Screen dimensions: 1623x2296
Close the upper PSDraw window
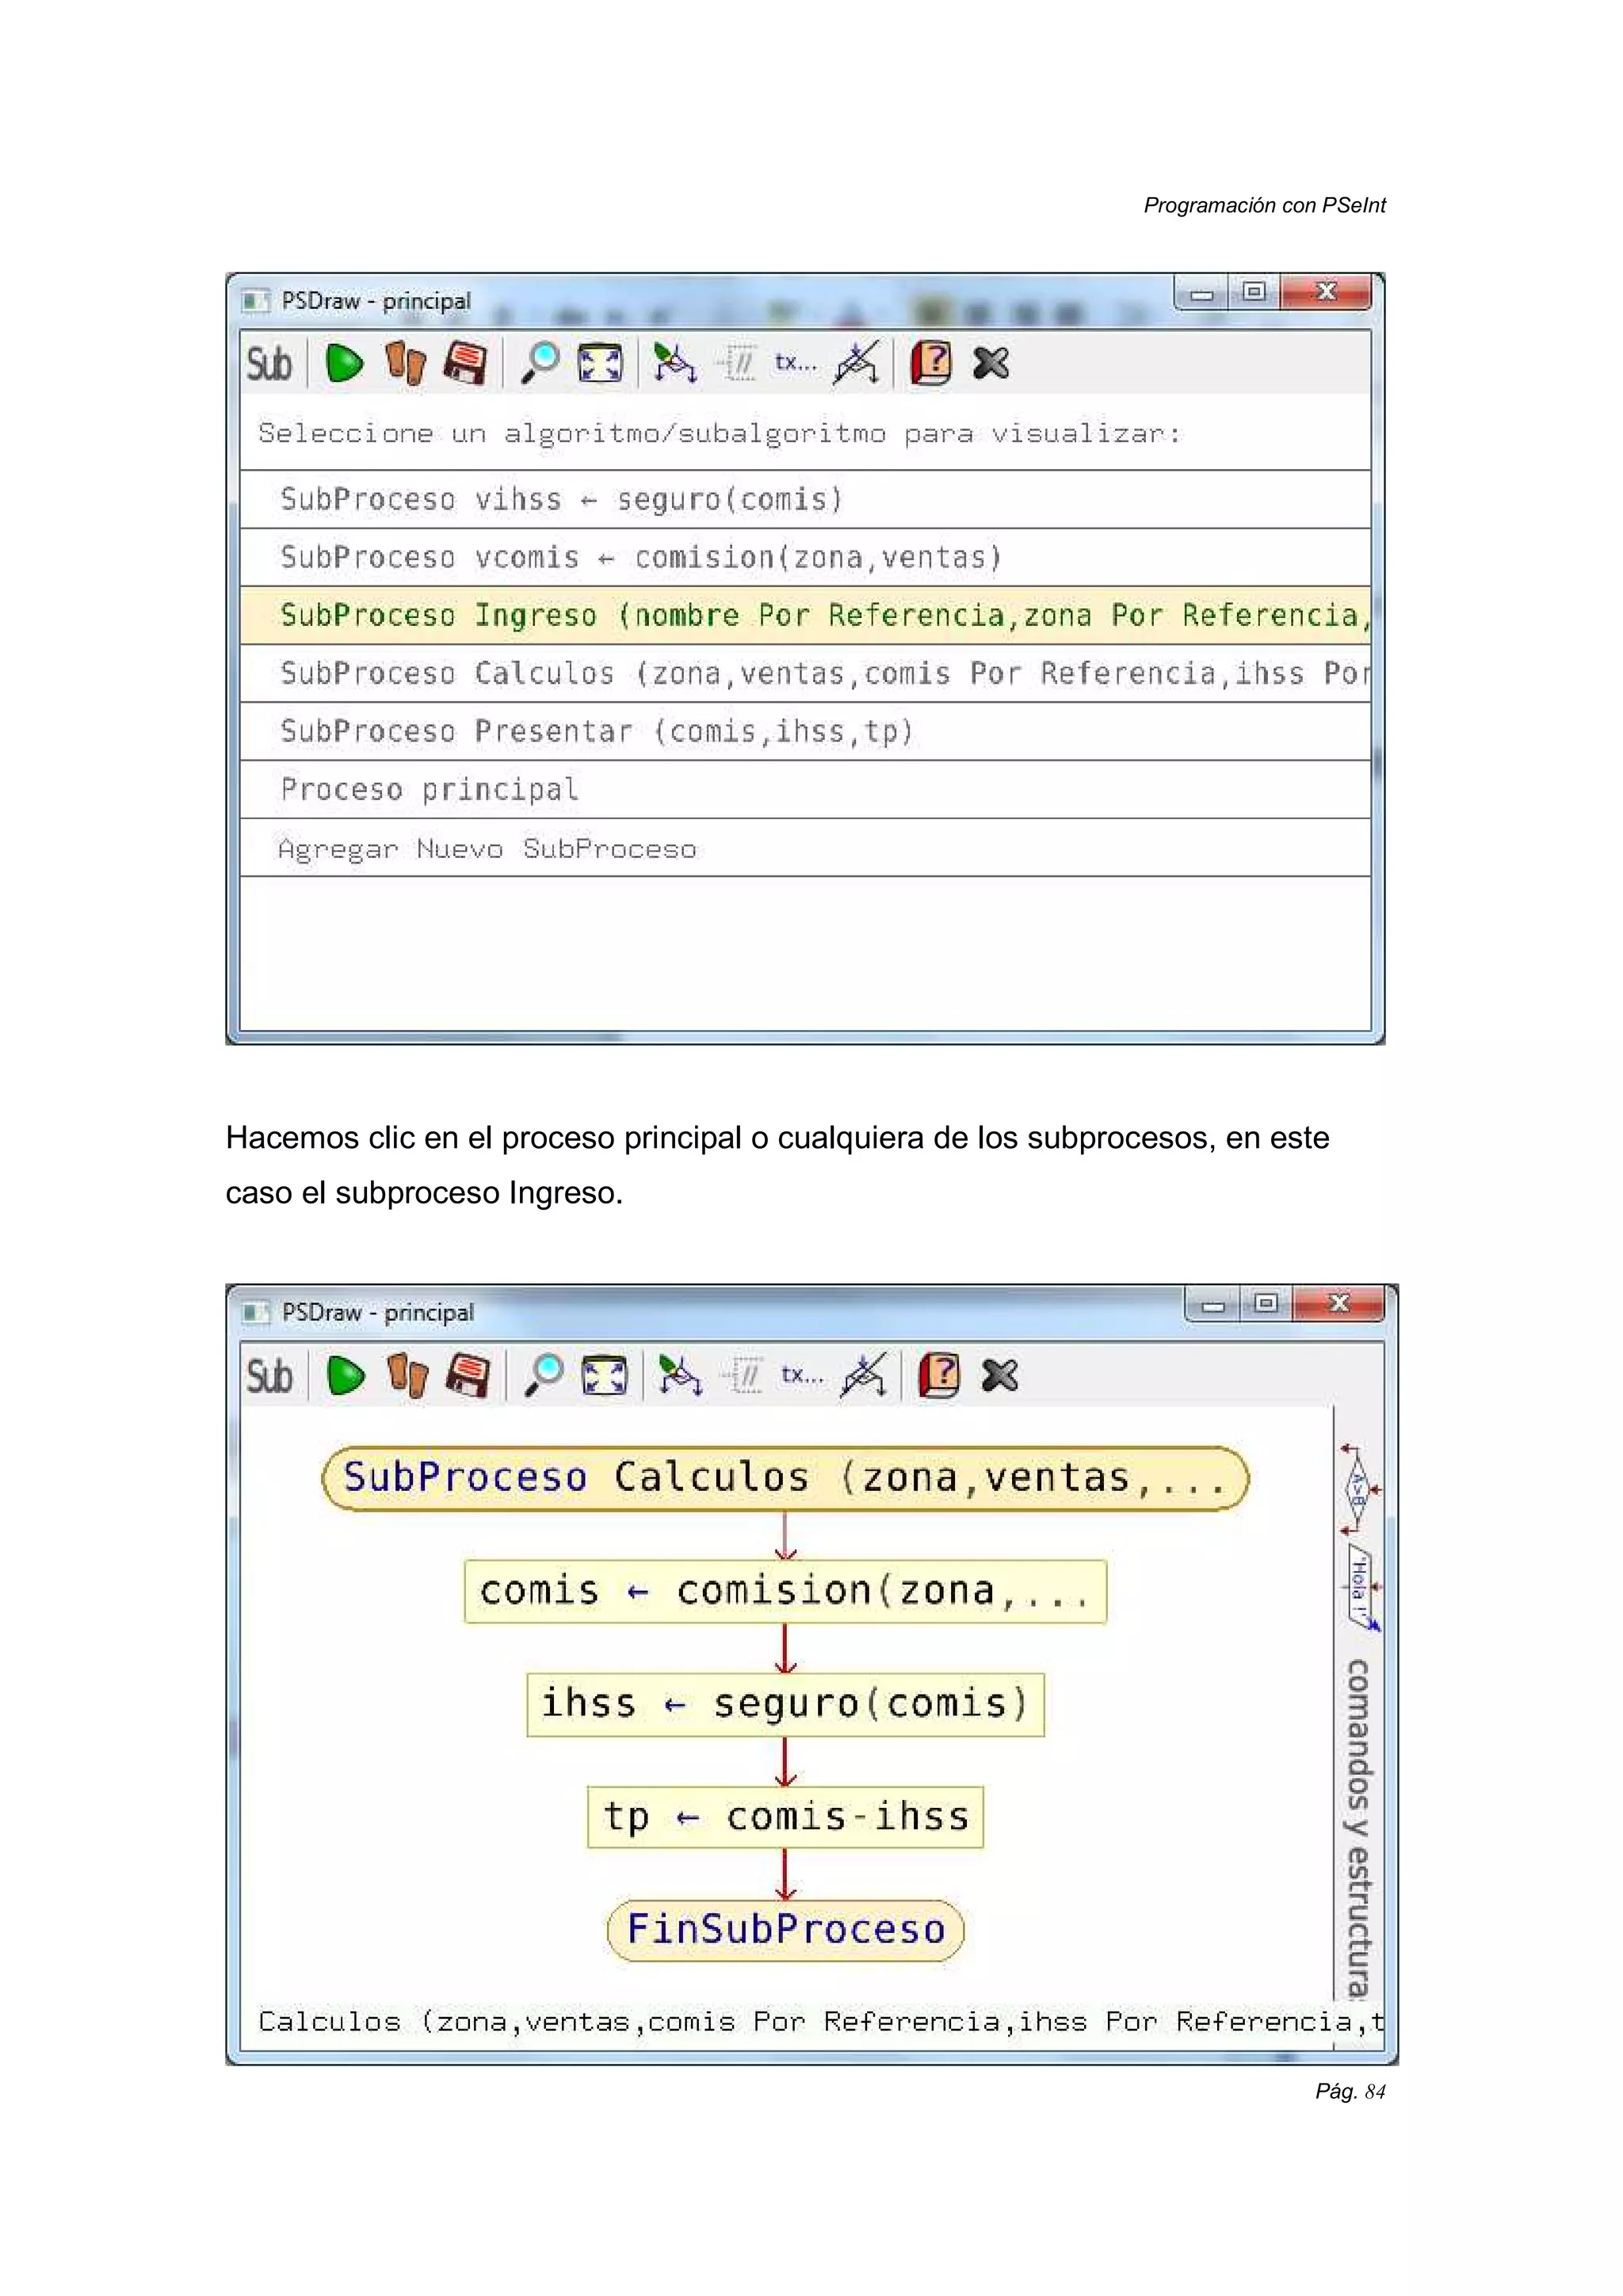(1327, 291)
